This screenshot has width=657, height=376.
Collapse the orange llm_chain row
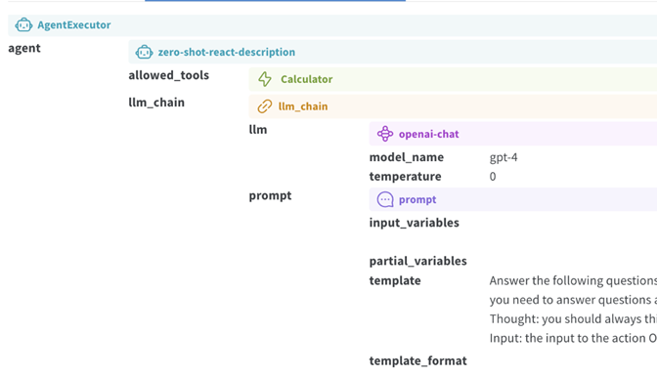point(453,106)
